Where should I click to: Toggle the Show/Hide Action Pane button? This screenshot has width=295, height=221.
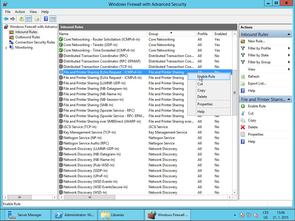53,19
